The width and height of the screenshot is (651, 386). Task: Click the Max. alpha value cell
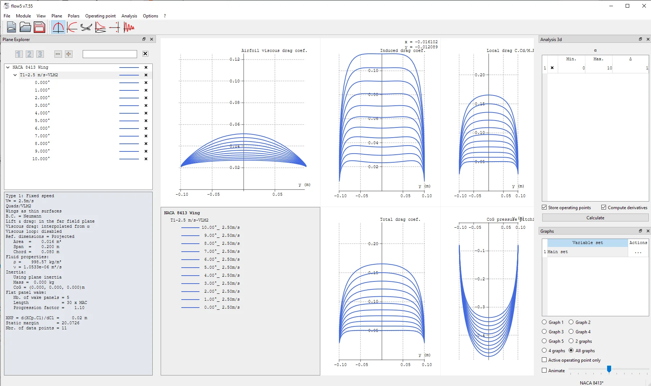pos(599,68)
